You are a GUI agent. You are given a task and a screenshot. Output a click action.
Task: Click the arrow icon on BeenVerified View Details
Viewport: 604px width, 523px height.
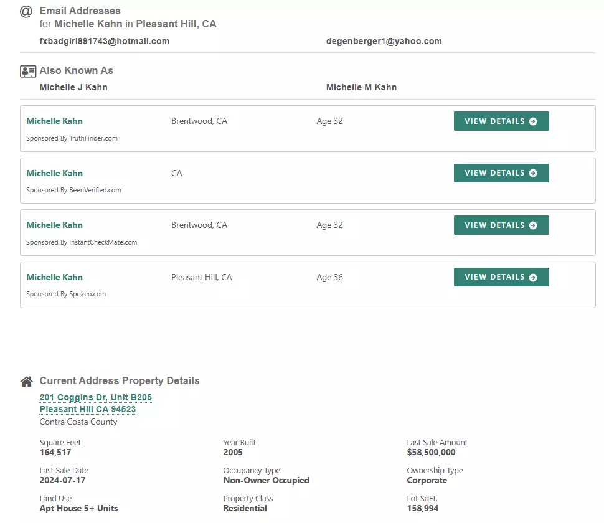tap(533, 173)
